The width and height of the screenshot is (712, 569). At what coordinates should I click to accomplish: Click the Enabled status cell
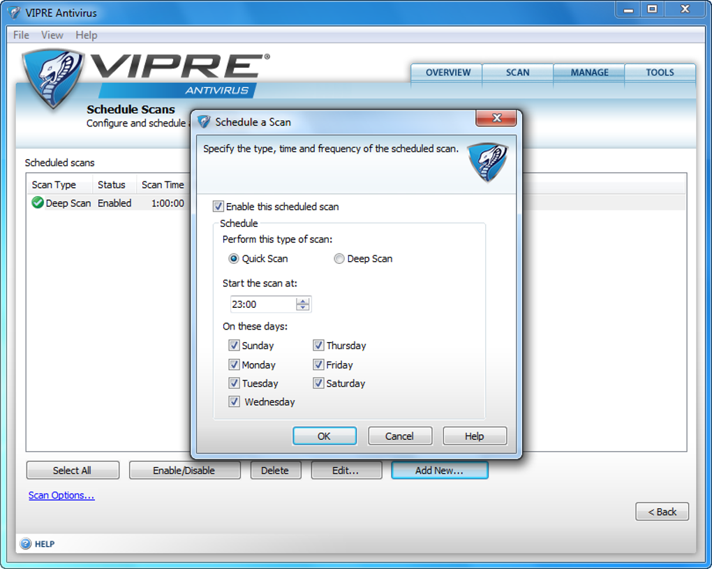pyautogui.click(x=114, y=203)
